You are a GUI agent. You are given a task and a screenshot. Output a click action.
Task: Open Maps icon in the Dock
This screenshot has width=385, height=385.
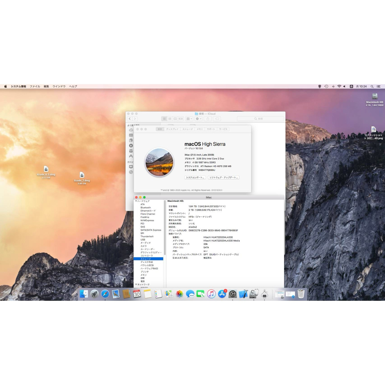[x=169, y=294]
